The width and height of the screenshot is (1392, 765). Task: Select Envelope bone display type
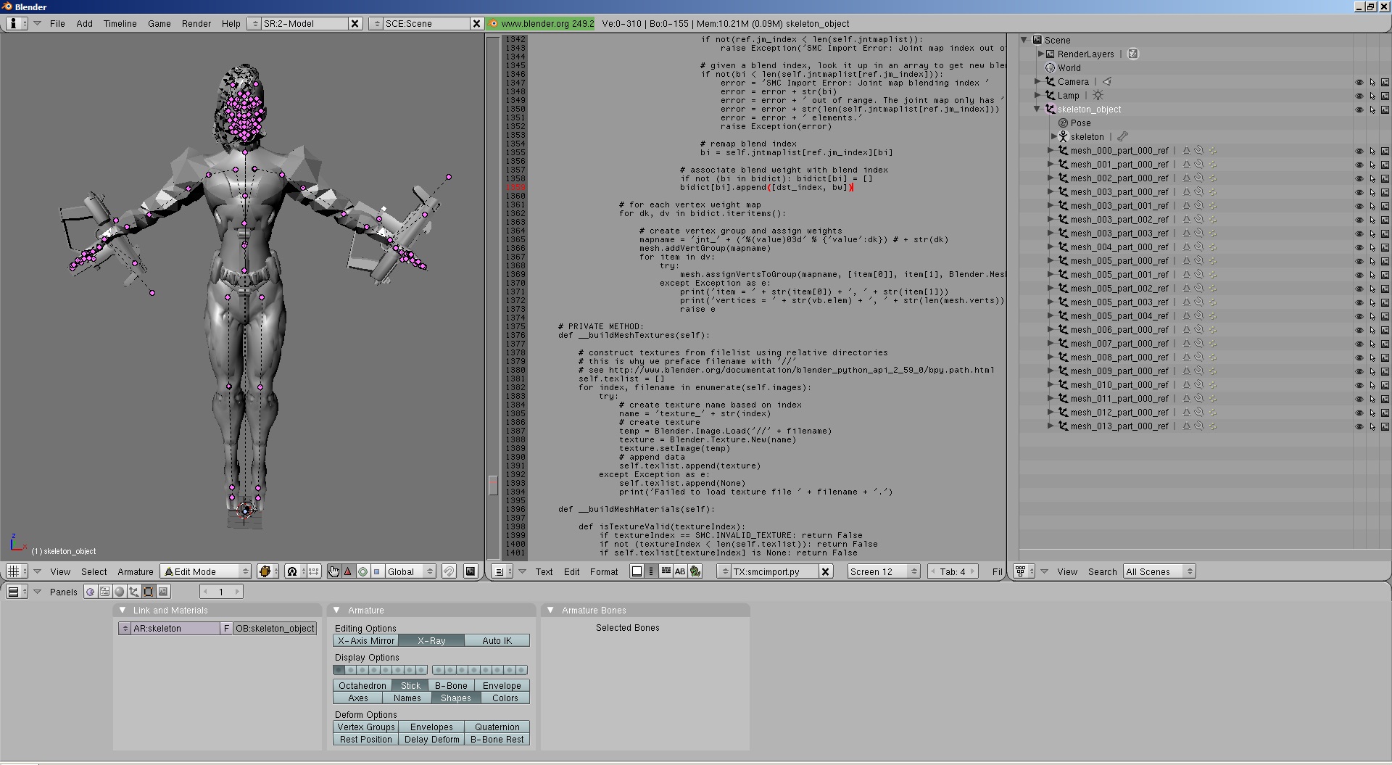[502, 685]
